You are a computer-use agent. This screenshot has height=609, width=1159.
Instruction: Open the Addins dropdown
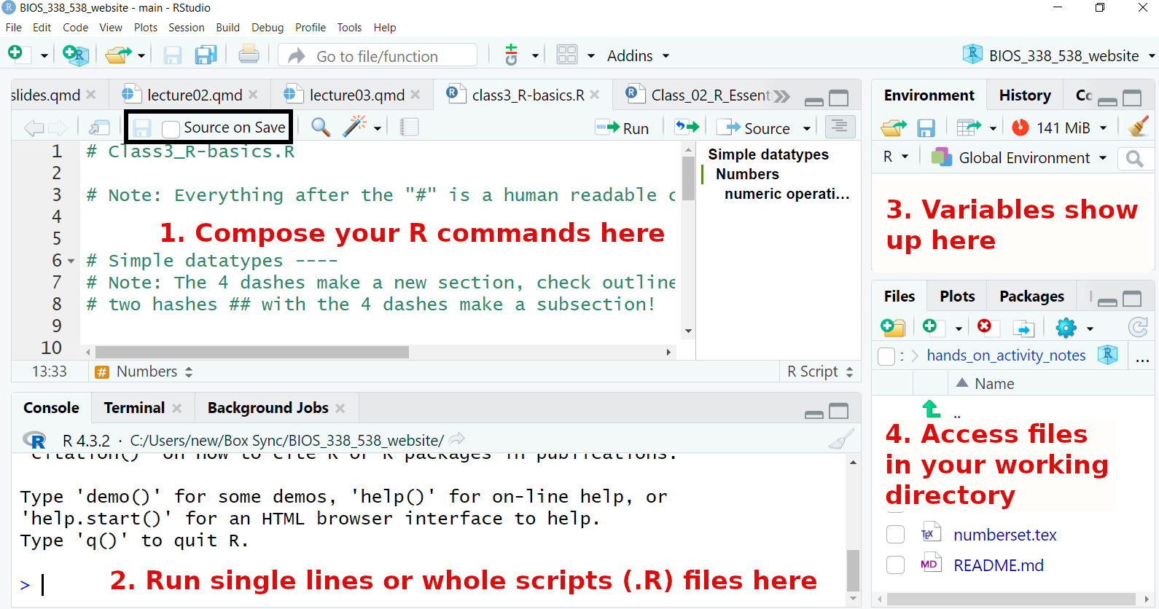point(638,56)
